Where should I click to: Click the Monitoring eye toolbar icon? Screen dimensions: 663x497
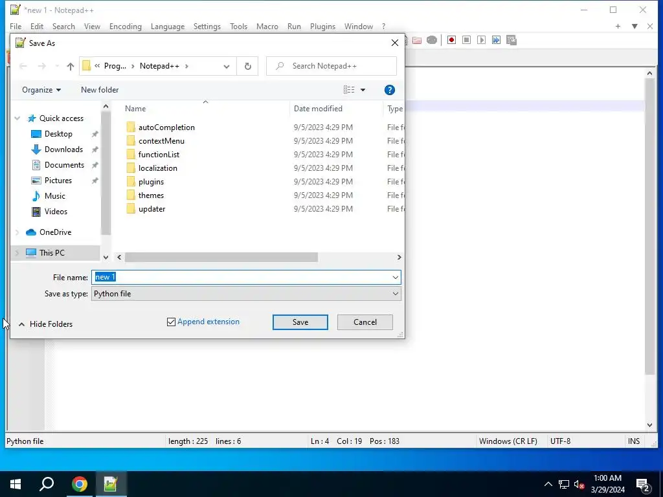click(432, 40)
